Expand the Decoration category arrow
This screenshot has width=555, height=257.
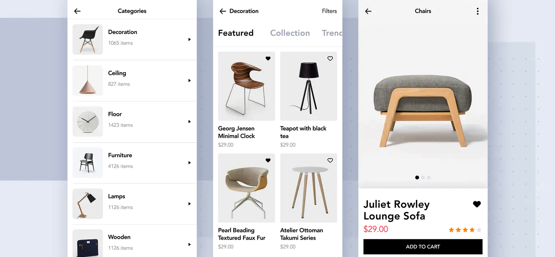coord(189,39)
